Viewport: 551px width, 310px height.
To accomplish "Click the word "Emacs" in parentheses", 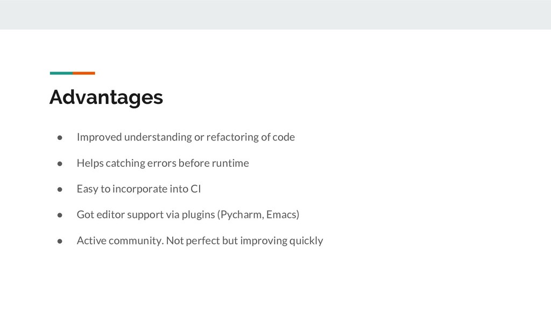I will click(x=282, y=215).
